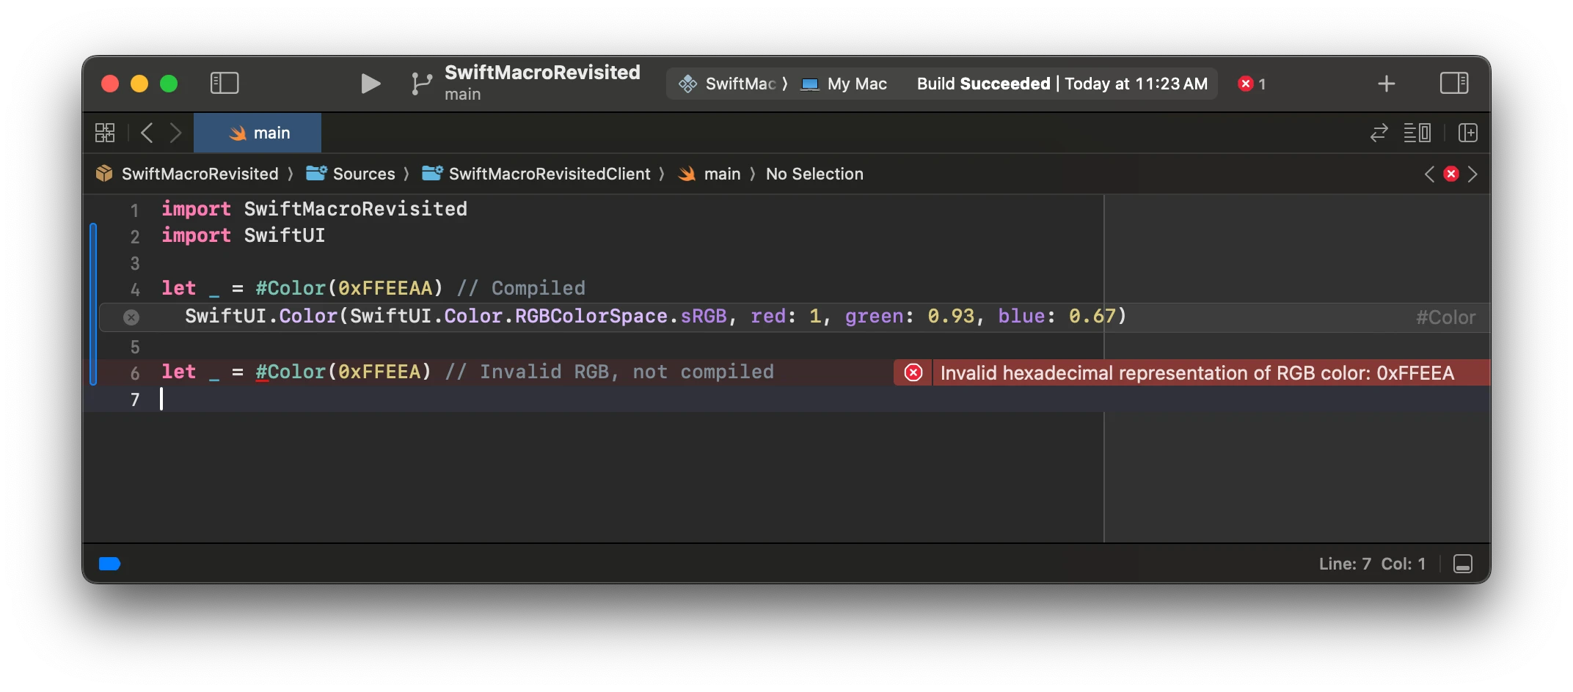
Task: Click #Color macro on line 4
Action: pos(291,288)
